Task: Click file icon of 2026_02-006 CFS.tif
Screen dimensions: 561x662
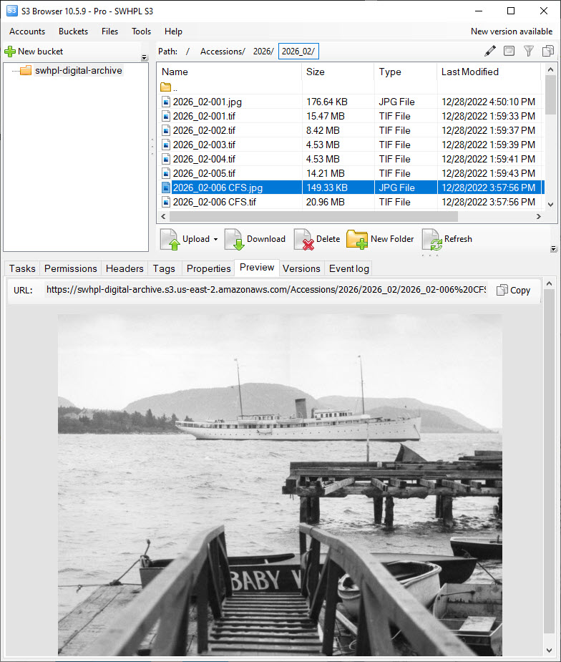Action: (x=166, y=203)
